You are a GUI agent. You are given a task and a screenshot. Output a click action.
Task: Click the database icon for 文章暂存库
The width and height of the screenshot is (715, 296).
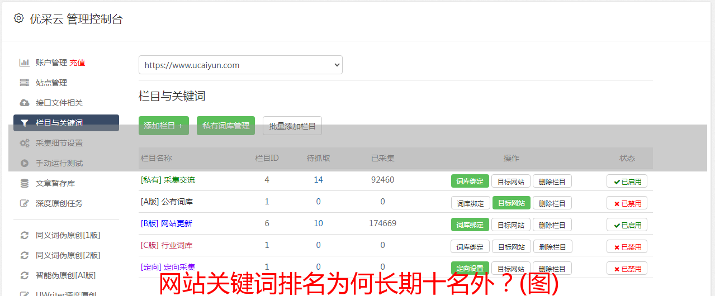pos(24,183)
